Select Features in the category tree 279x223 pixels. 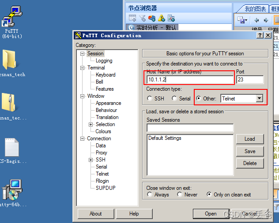pos(105,89)
